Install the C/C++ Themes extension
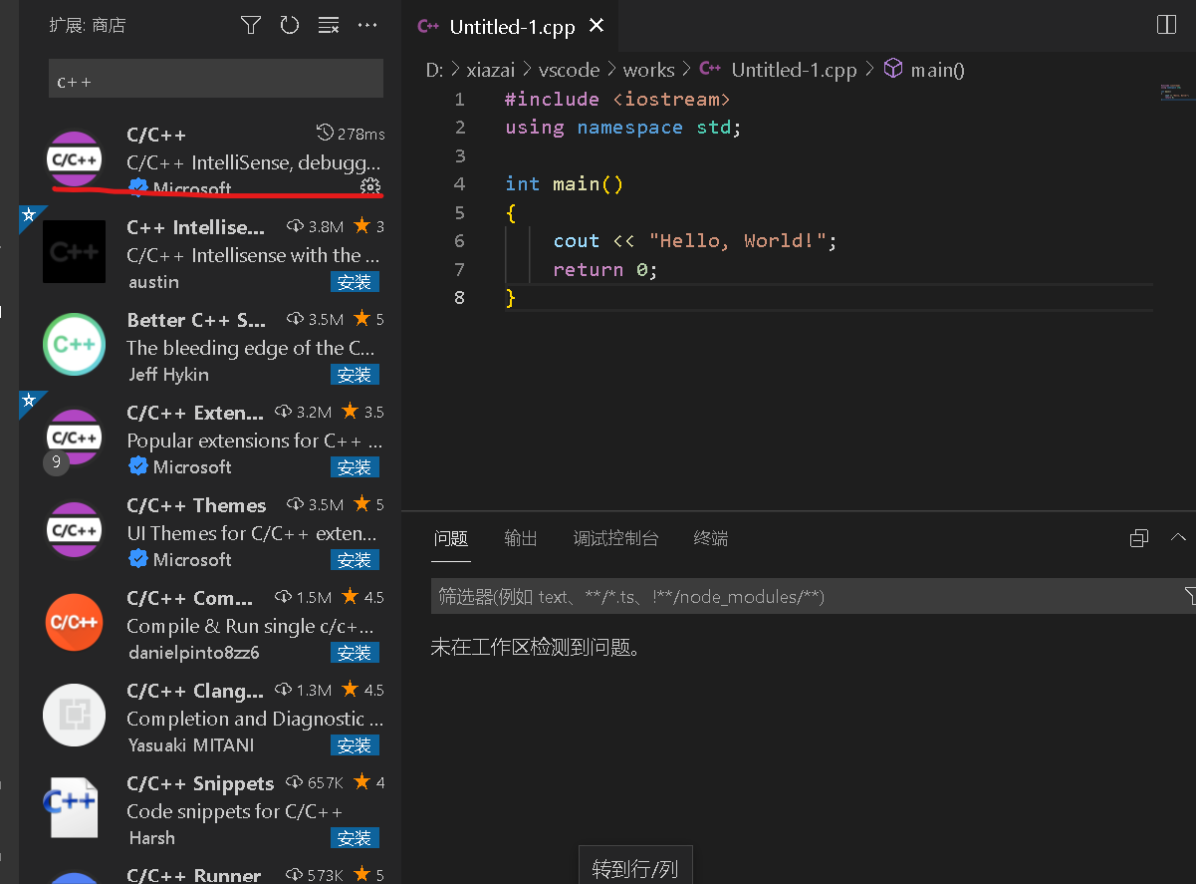 click(355, 560)
